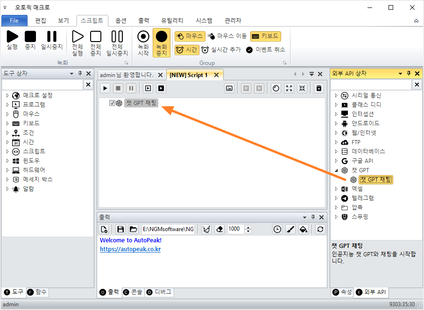Image resolution: width=424 pixels, height=310 pixels.
Task: Click paint bucket icon in output panel
Action: point(304,229)
